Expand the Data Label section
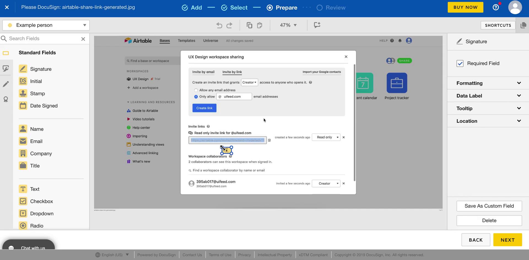Screen dimensions: 529x260 click(488, 96)
